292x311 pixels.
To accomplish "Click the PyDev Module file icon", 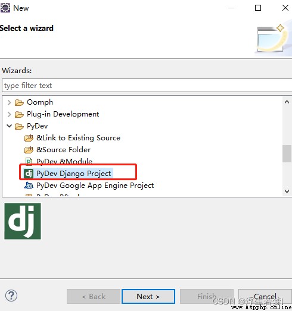I will point(29,161).
